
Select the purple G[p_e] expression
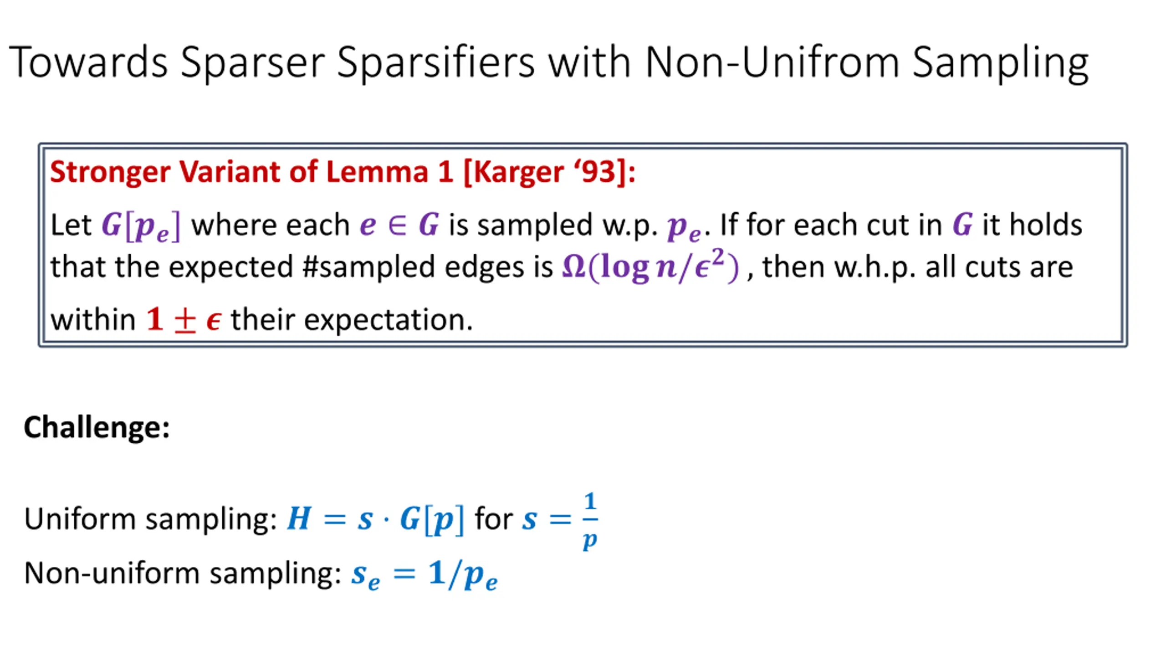point(141,226)
